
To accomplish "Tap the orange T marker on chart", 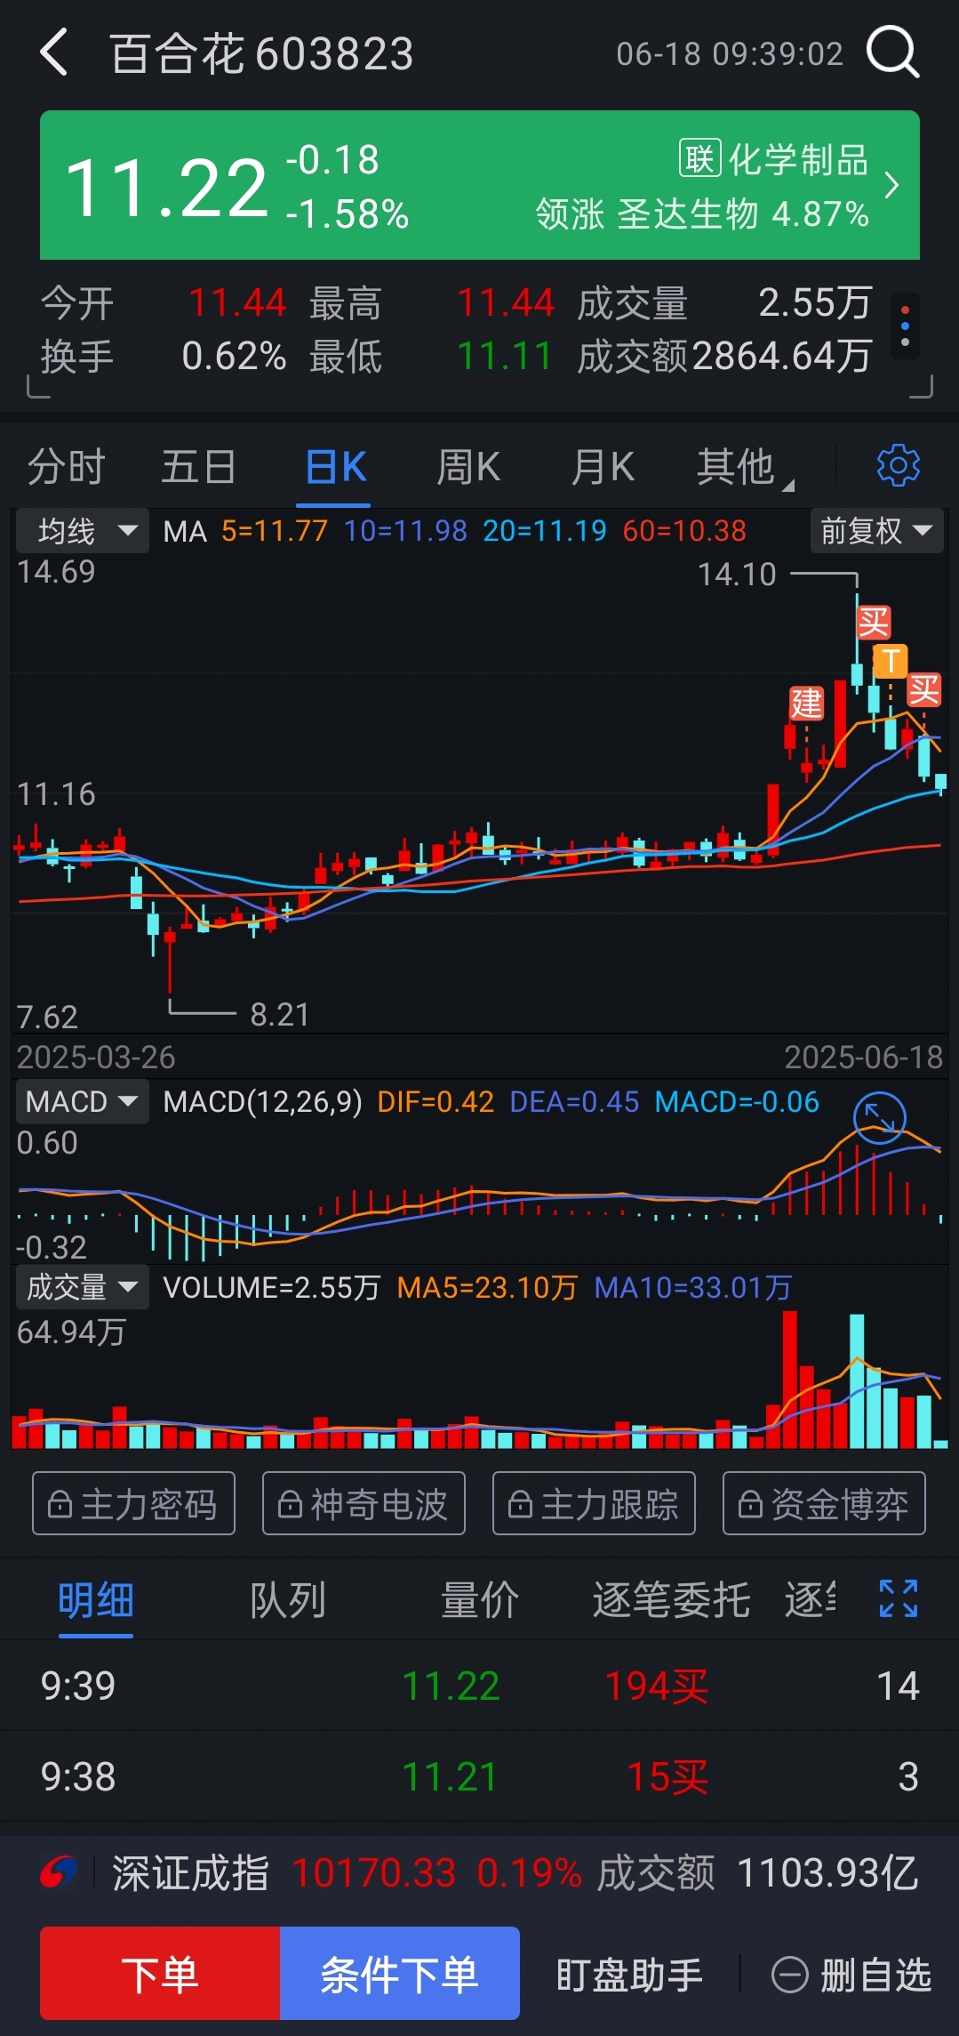I will tap(890, 661).
